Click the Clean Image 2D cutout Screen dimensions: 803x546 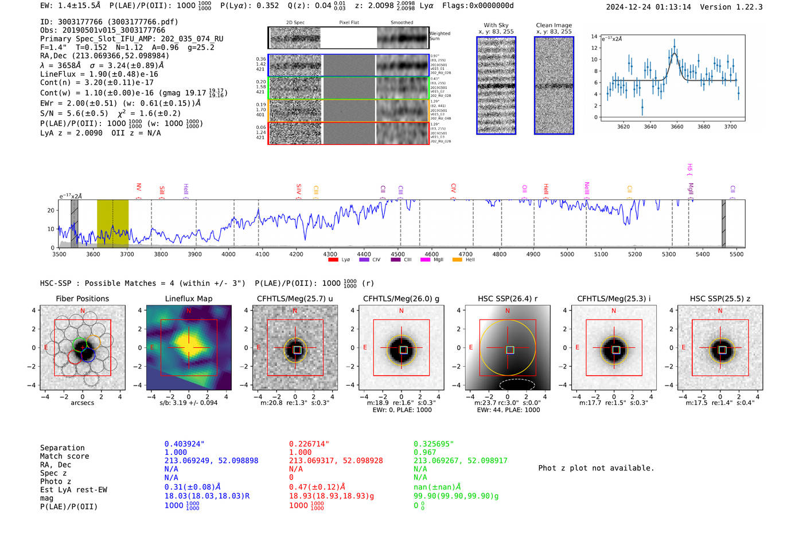tap(554, 85)
